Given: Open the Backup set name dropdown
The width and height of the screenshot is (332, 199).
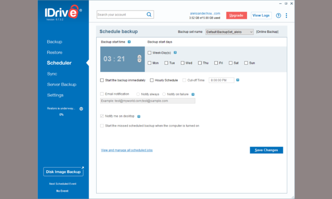Looking at the screenshot, I should [x=229, y=32].
